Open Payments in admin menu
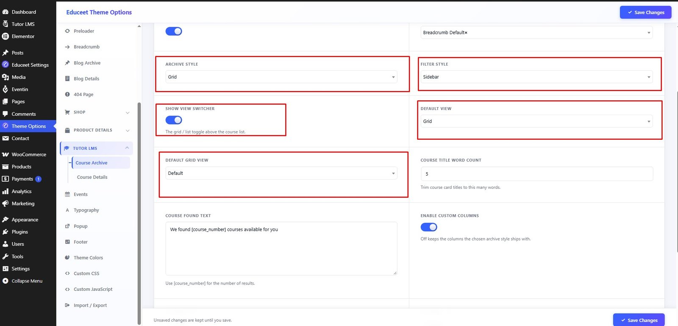 pos(22,179)
